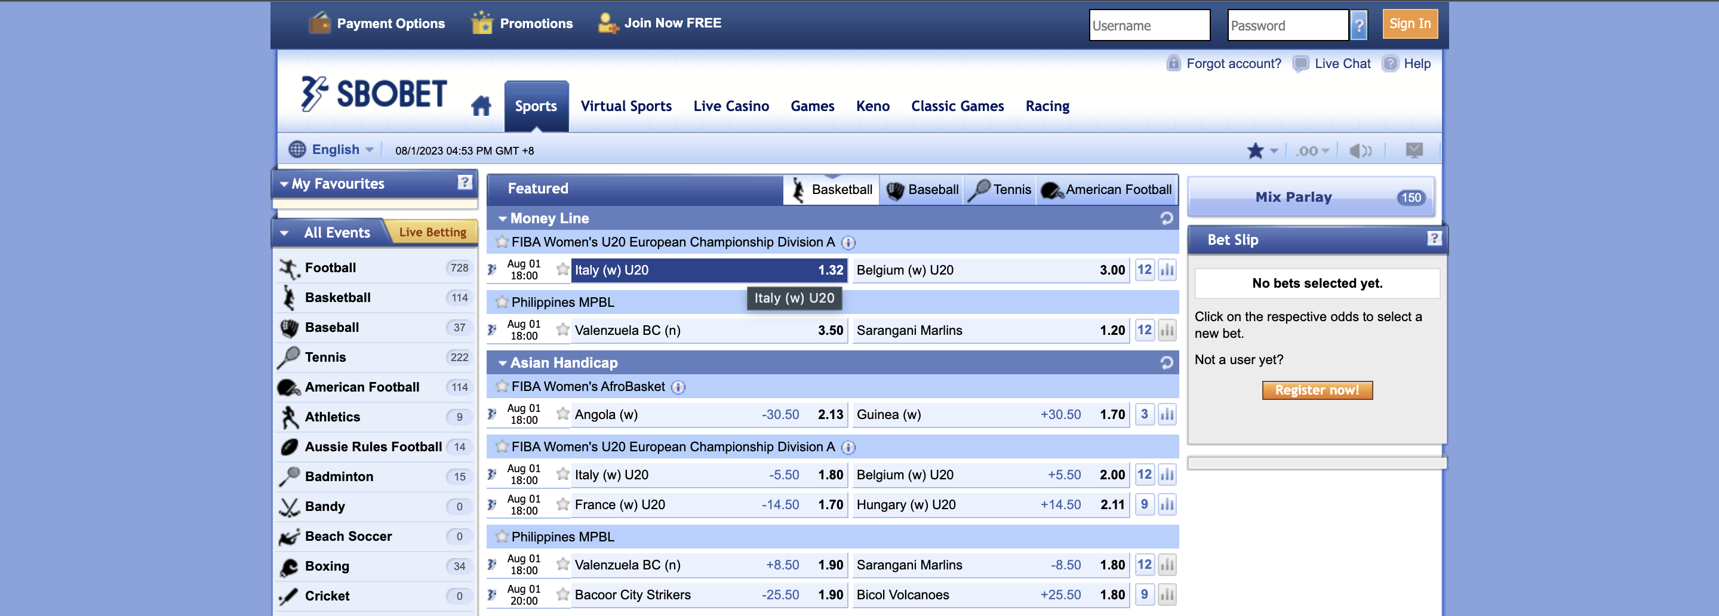1719x616 pixels.
Task: Favourite the France (w) U20 match
Action: pyautogui.click(x=562, y=504)
